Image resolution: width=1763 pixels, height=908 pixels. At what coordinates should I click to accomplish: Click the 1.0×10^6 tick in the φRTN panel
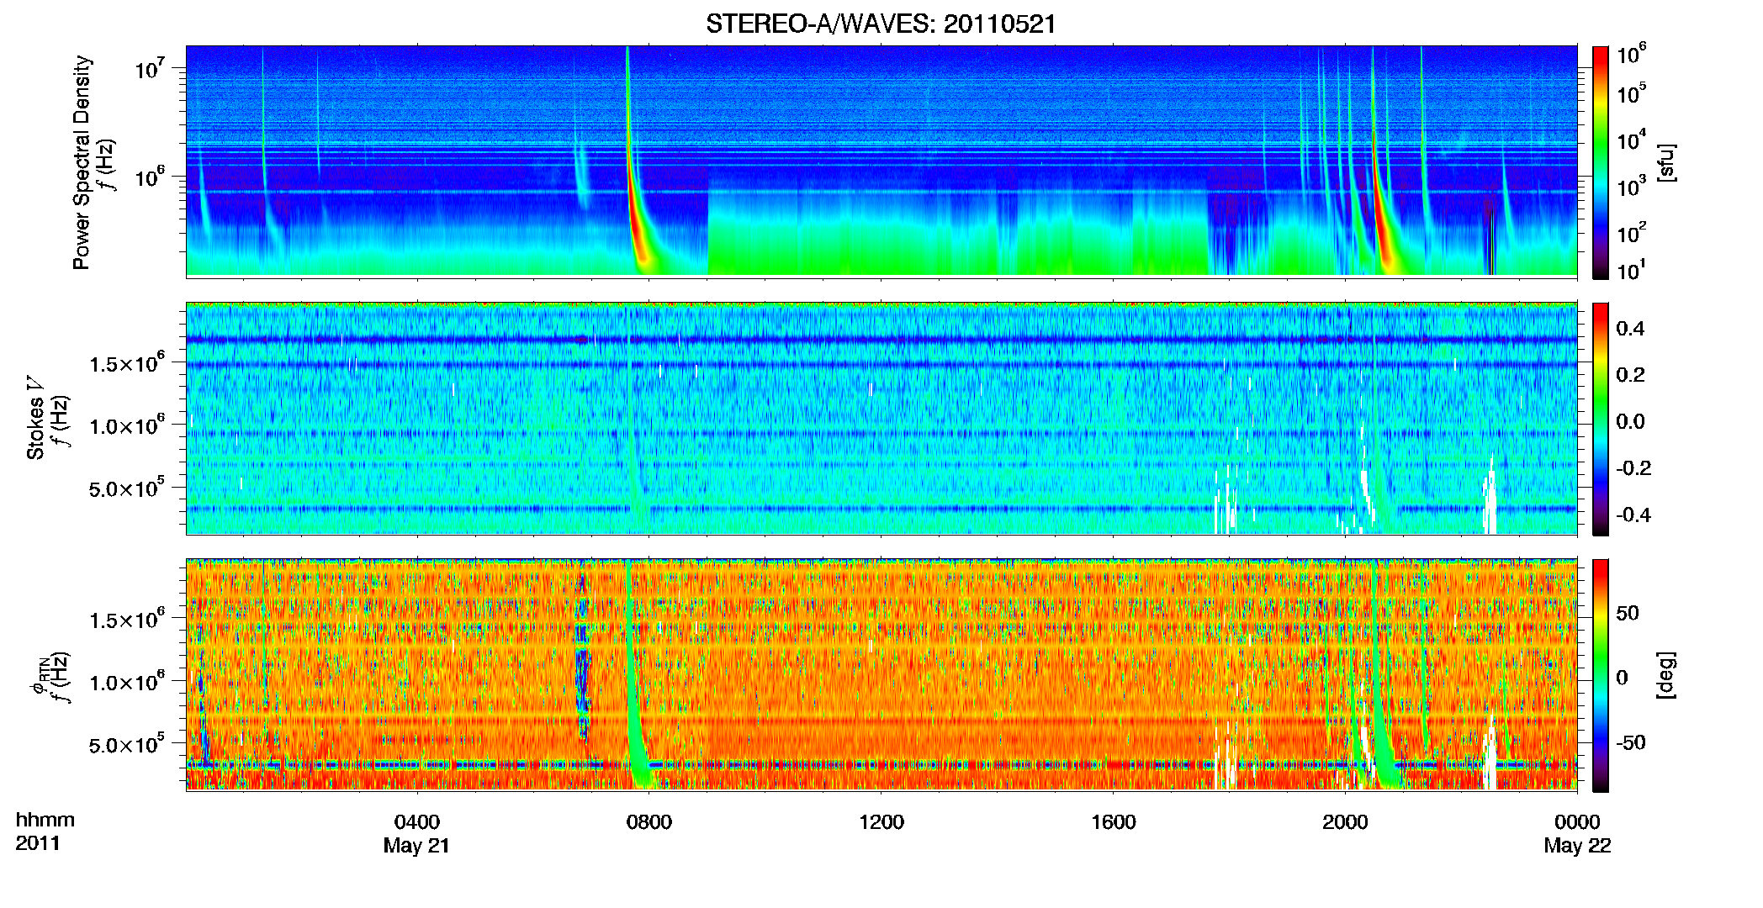click(127, 682)
